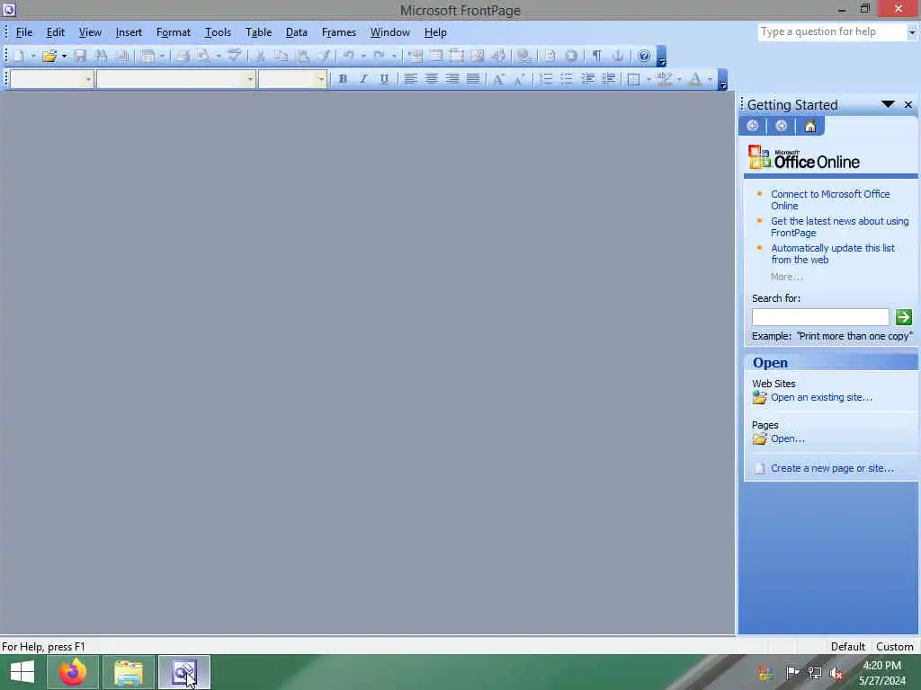Toggle Numbered list button

tap(546, 79)
